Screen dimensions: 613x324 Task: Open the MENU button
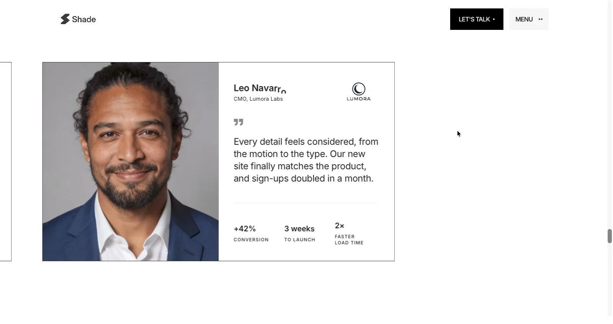(x=529, y=19)
